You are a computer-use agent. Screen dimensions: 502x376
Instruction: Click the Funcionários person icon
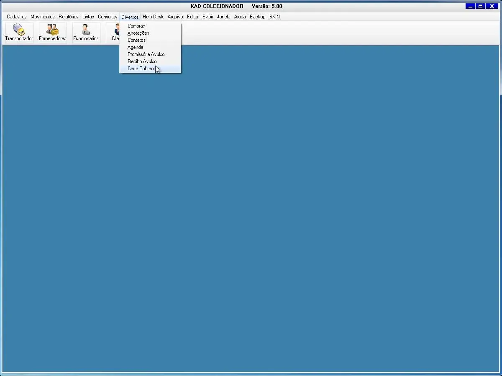[86, 30]
